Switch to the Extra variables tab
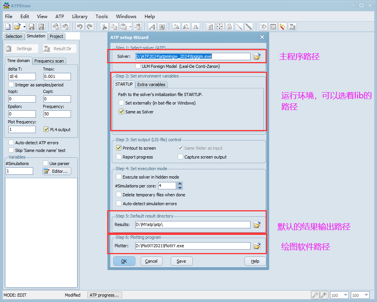377x302 pixels. click(x=151, y=84)
